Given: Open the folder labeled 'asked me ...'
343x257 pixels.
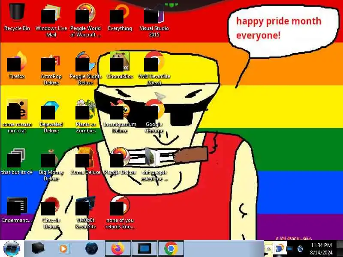Looking at the screenshot, I should point(154,164).
